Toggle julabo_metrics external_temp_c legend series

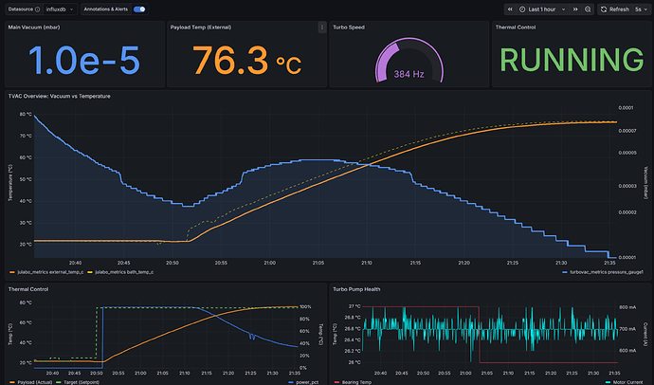(51, 270)
